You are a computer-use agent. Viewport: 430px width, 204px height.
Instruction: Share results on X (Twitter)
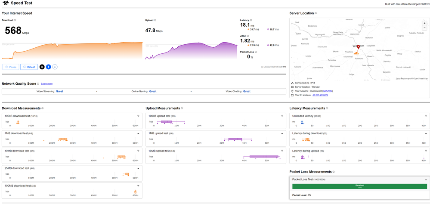(42, 67)
